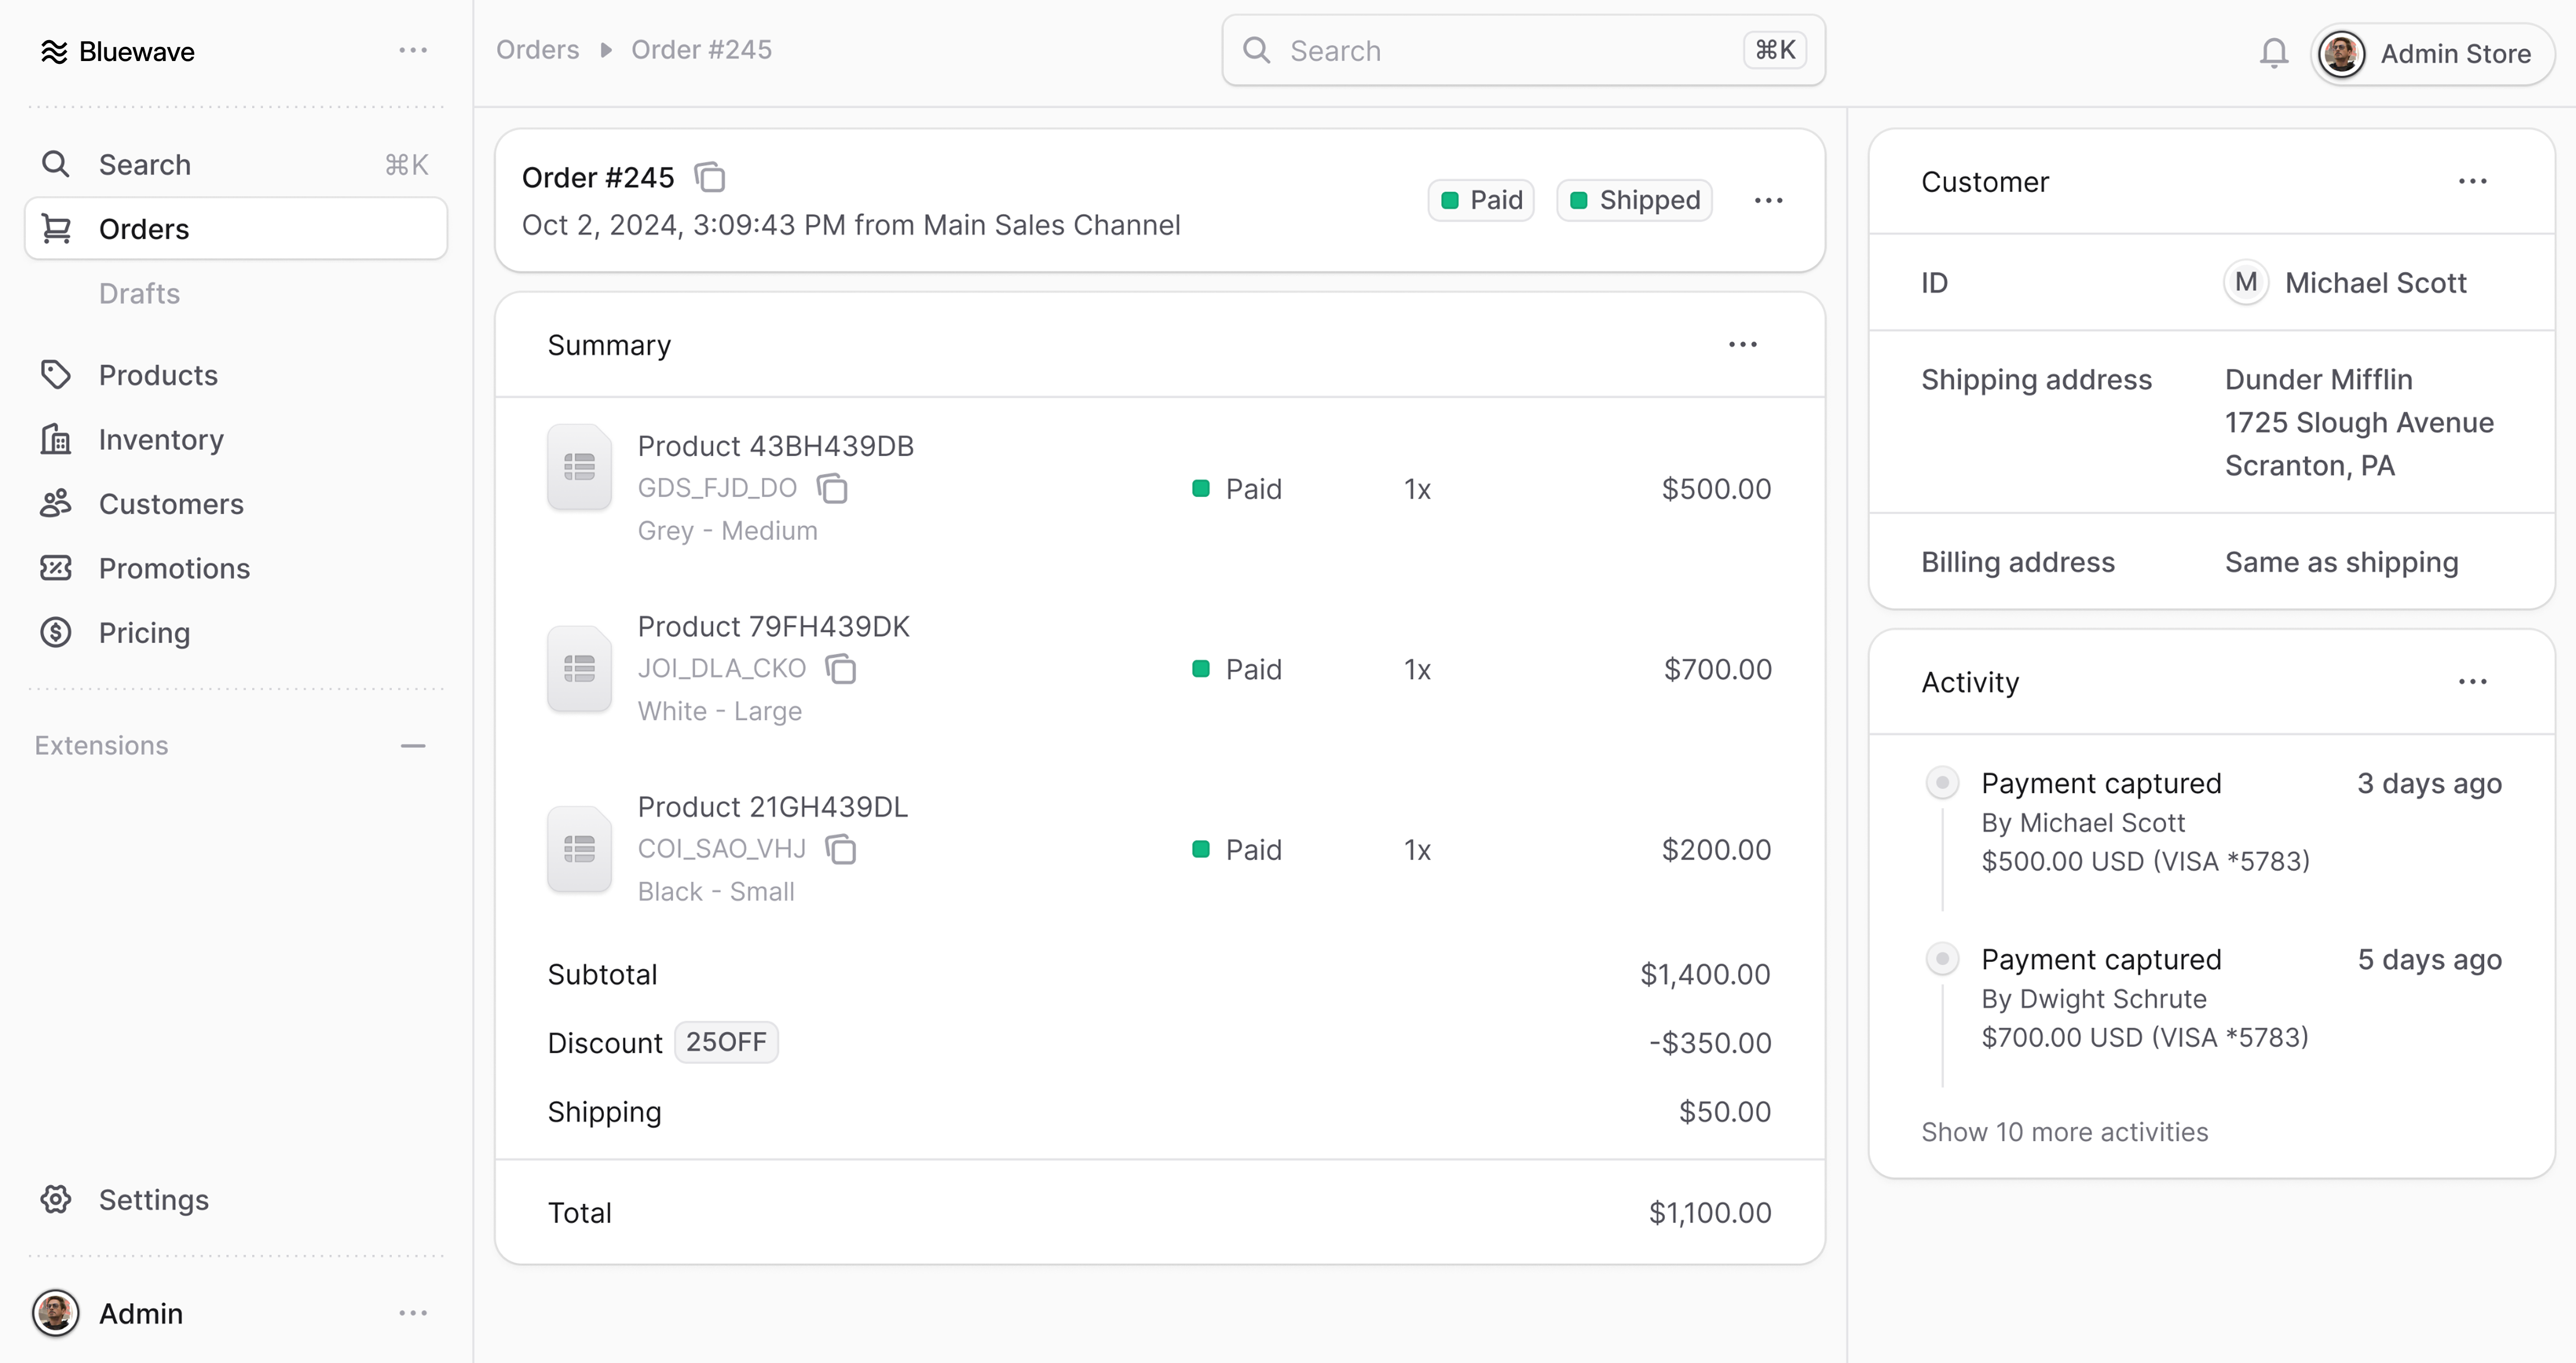Go to Drafts under Orders
2576x1363 pixels.
pyautogui.click(x=139, y=293)
